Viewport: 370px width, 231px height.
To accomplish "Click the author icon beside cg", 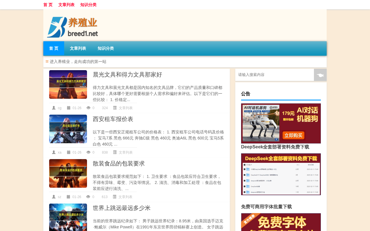I will click(x=54, y=108).
